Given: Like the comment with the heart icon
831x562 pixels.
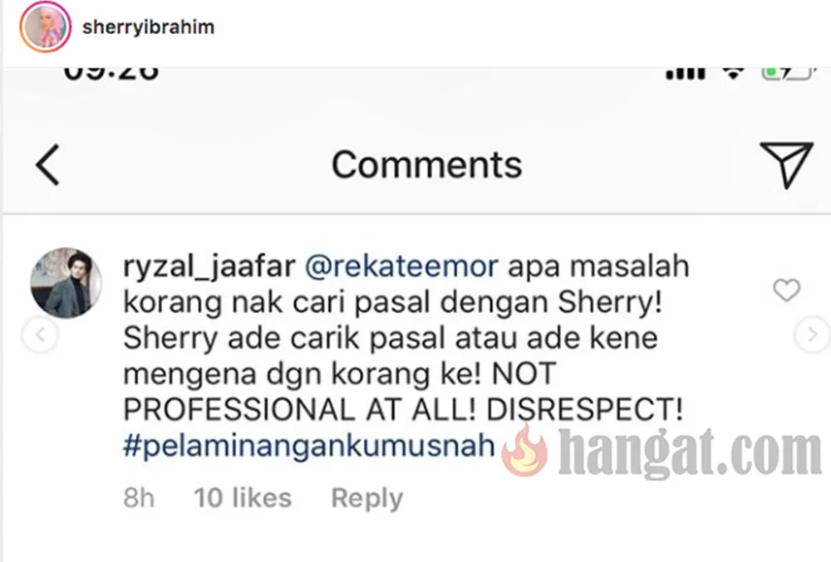Looking at the screenshot, I should (x=786, y=290).
